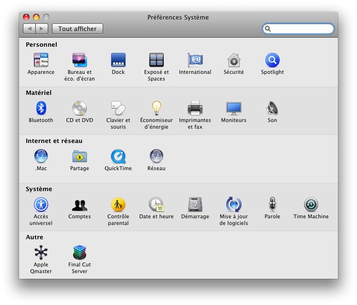Click the Tout afficher button
357x305 pixels.
[77, 29]
